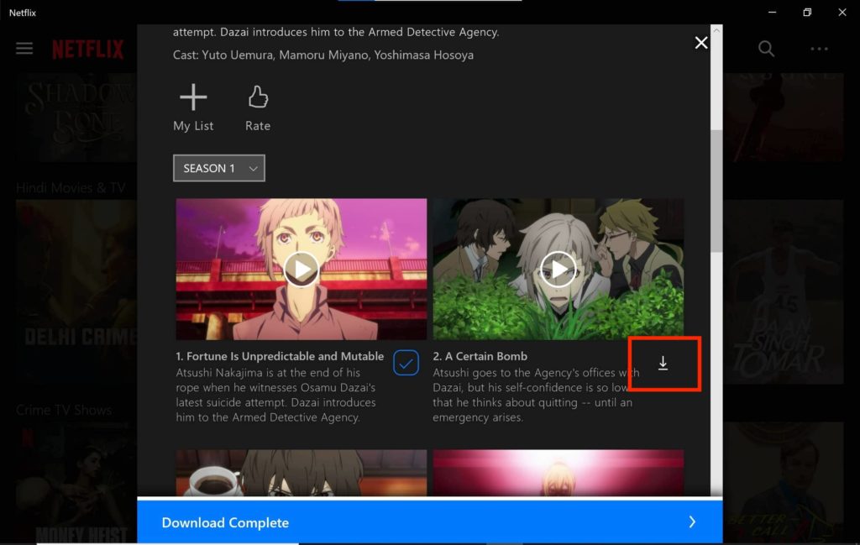Click the Netflix logo
The image size is (860, 545).
87,48
